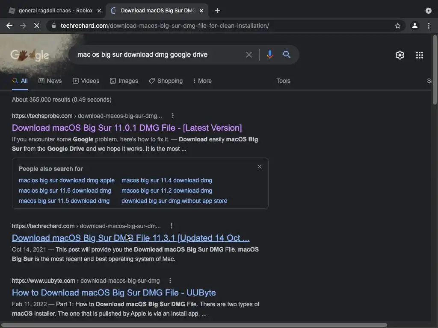Switch to News results
The image size is (438, 328).
coord(50,81)
